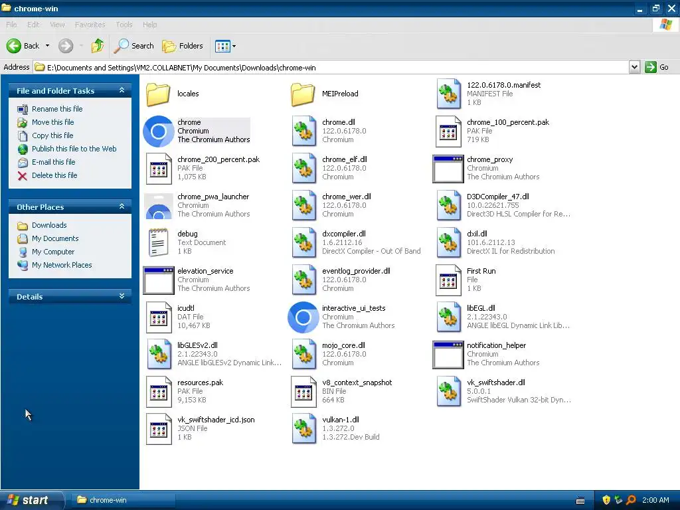This screenshot has width=680, height=510.
Task: Select the MEIPreload folder icon
Action: (x=303, y=94)
